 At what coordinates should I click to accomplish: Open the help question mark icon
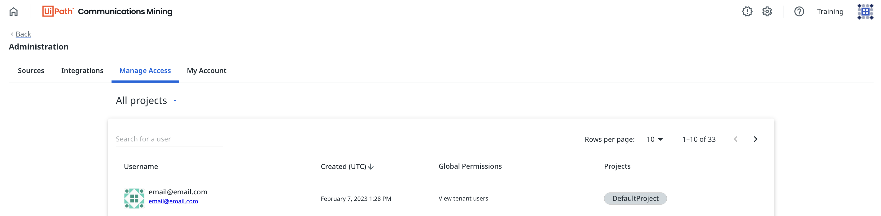click(799, 12)
